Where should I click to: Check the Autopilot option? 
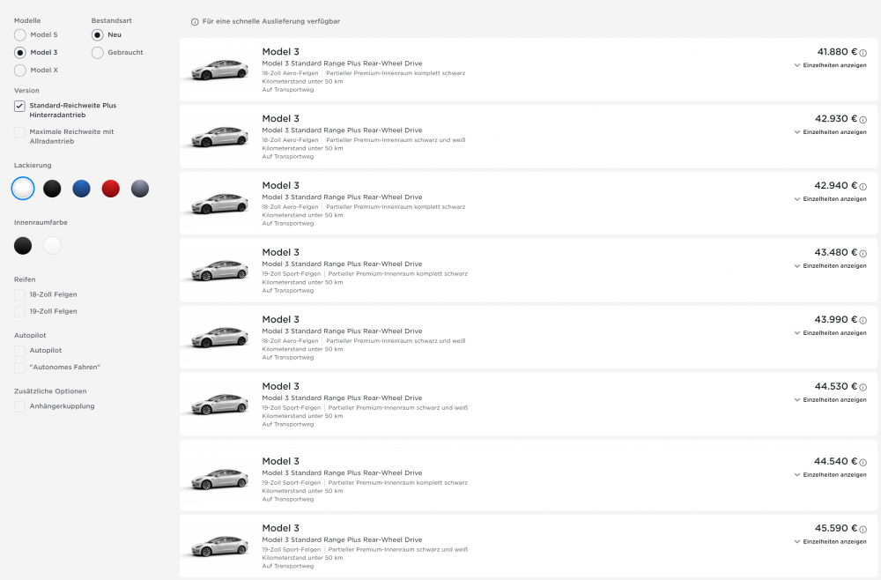(19, 351)
